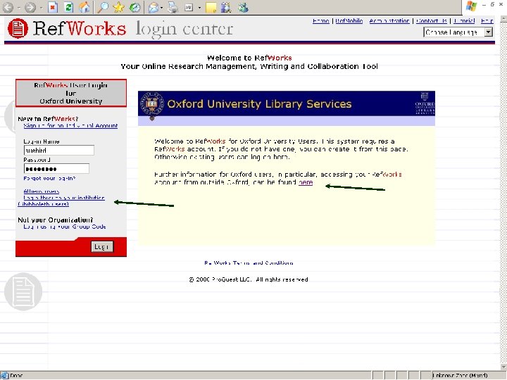Click Sign up for an Individual Account
The image size is (507, 380).
pyautogui.click(x=70, y=126)
